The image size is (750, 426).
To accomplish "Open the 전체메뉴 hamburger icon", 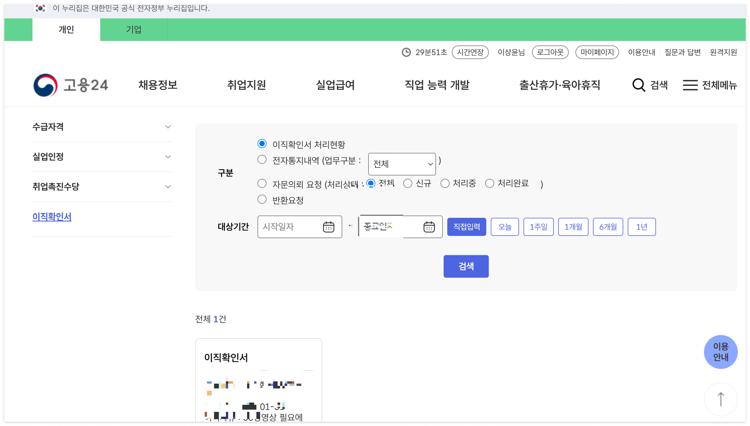I will click(690, 85).
